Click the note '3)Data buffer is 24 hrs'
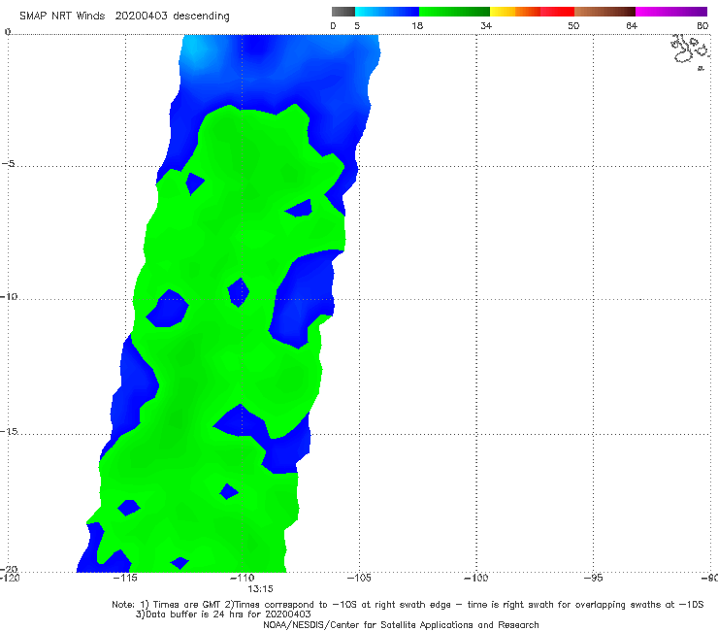The width and height of the screenshot is (718, 631). pos(223,614)
